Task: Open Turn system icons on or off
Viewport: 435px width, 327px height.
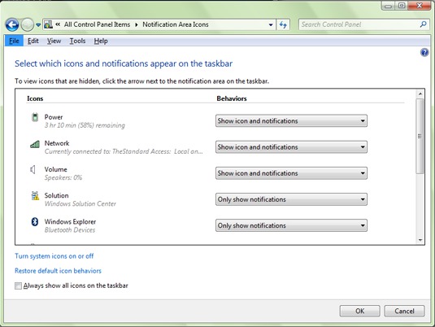Action: [x=54, y=256]
